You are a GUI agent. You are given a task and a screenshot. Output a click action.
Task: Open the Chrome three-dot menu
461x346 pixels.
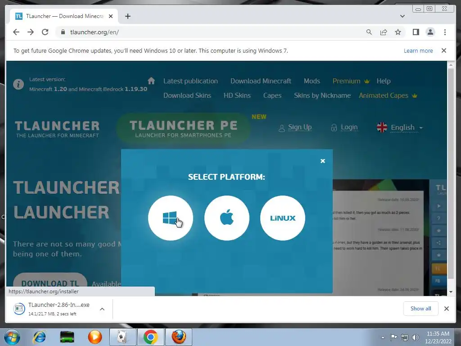coord(445,32)
